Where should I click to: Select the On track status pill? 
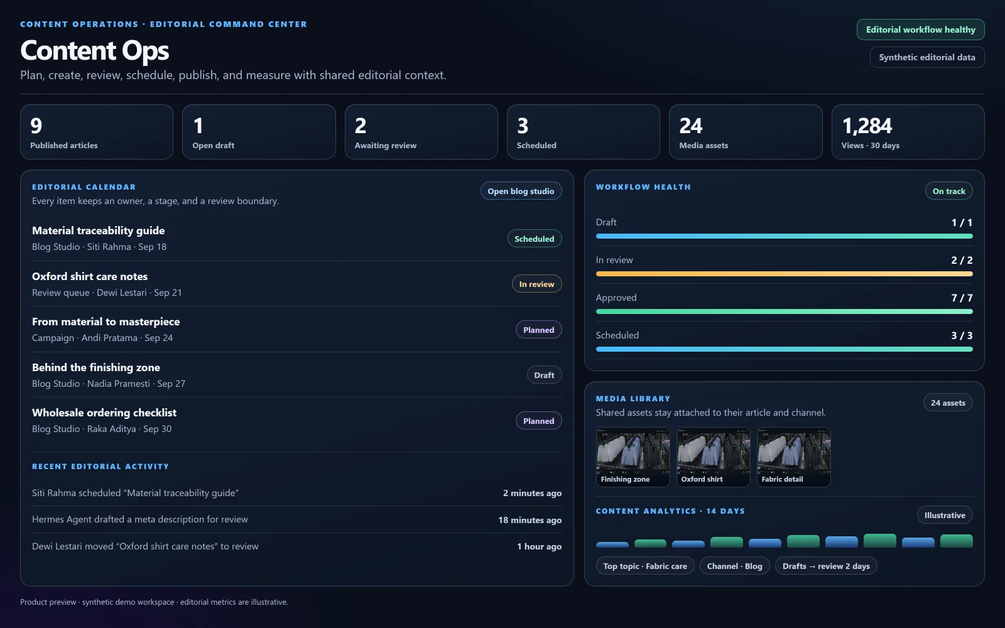948,191
